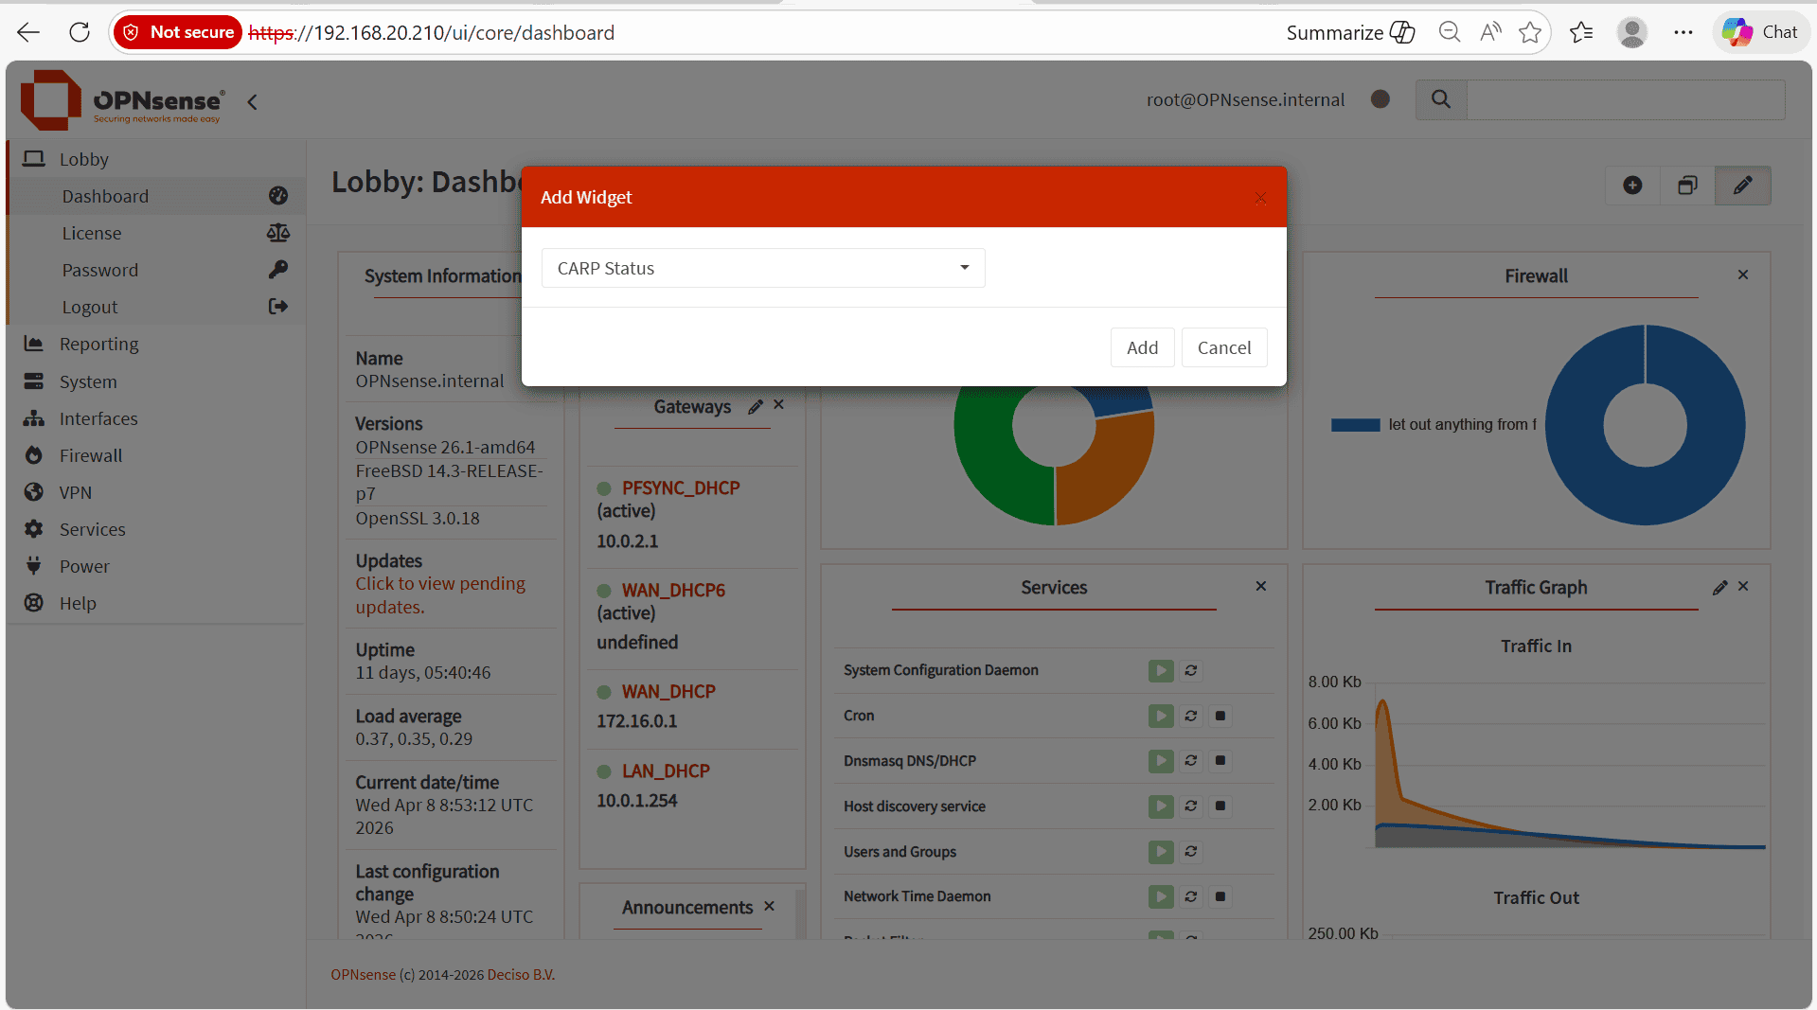Start the Network Time Daemon service
This screenshot has width=1817, height=1010.
pyautogui.click(x=1161, y=896)
